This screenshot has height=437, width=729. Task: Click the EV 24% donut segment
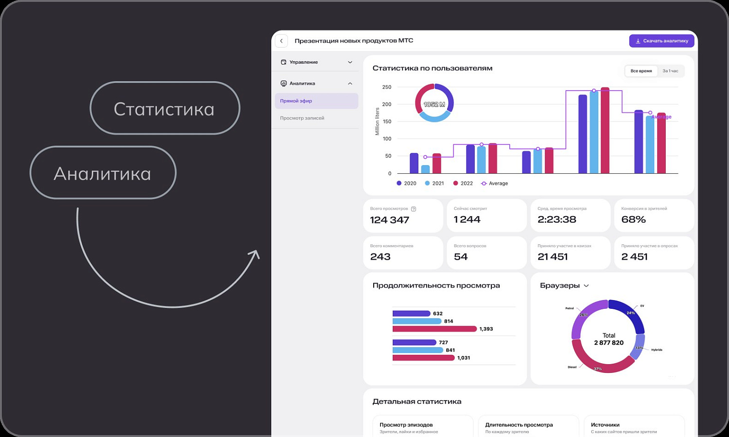(630, 313)
